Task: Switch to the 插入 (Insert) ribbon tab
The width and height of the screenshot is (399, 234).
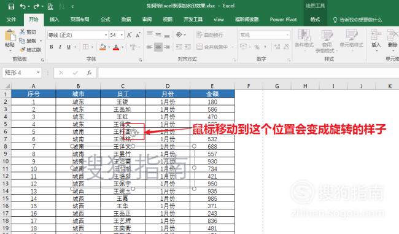Action: [54, 20]
